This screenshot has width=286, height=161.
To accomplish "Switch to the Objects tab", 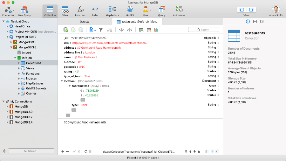I will (x=85, y=22).
